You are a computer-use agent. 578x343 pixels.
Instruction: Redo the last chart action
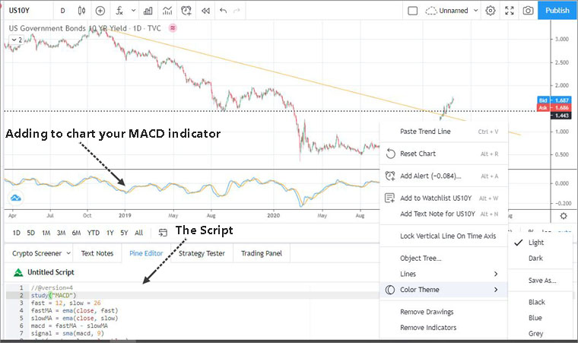[x=237, y=11]
